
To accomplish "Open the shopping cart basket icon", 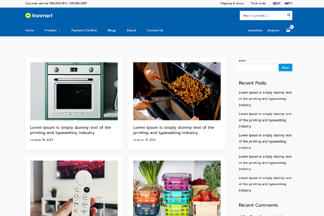I will (288, 30).
